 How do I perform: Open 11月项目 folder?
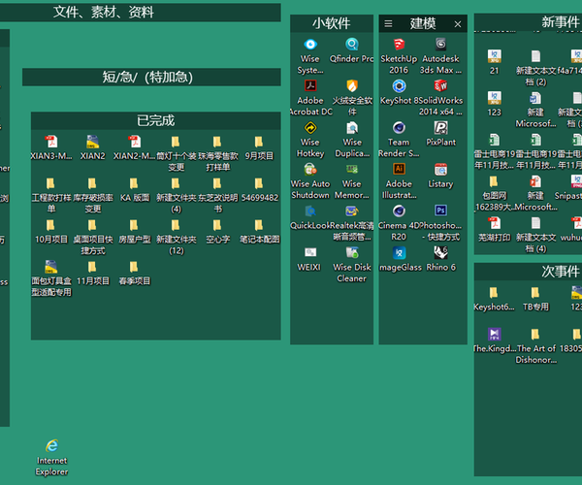coord(93,267)
